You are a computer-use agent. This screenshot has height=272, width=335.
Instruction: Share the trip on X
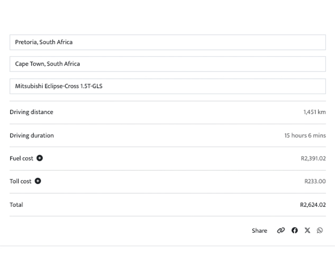click(307, 230)
